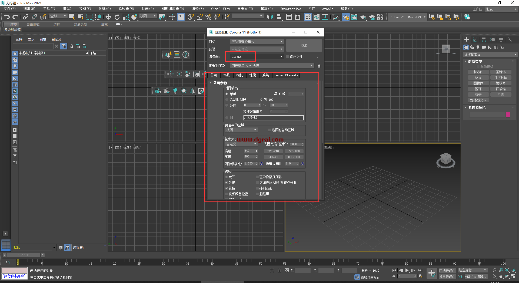Click the 帧 field containing 1,3,5-12
The width and height of the screenshot is (519, 283).
click(x=273, y=118)
